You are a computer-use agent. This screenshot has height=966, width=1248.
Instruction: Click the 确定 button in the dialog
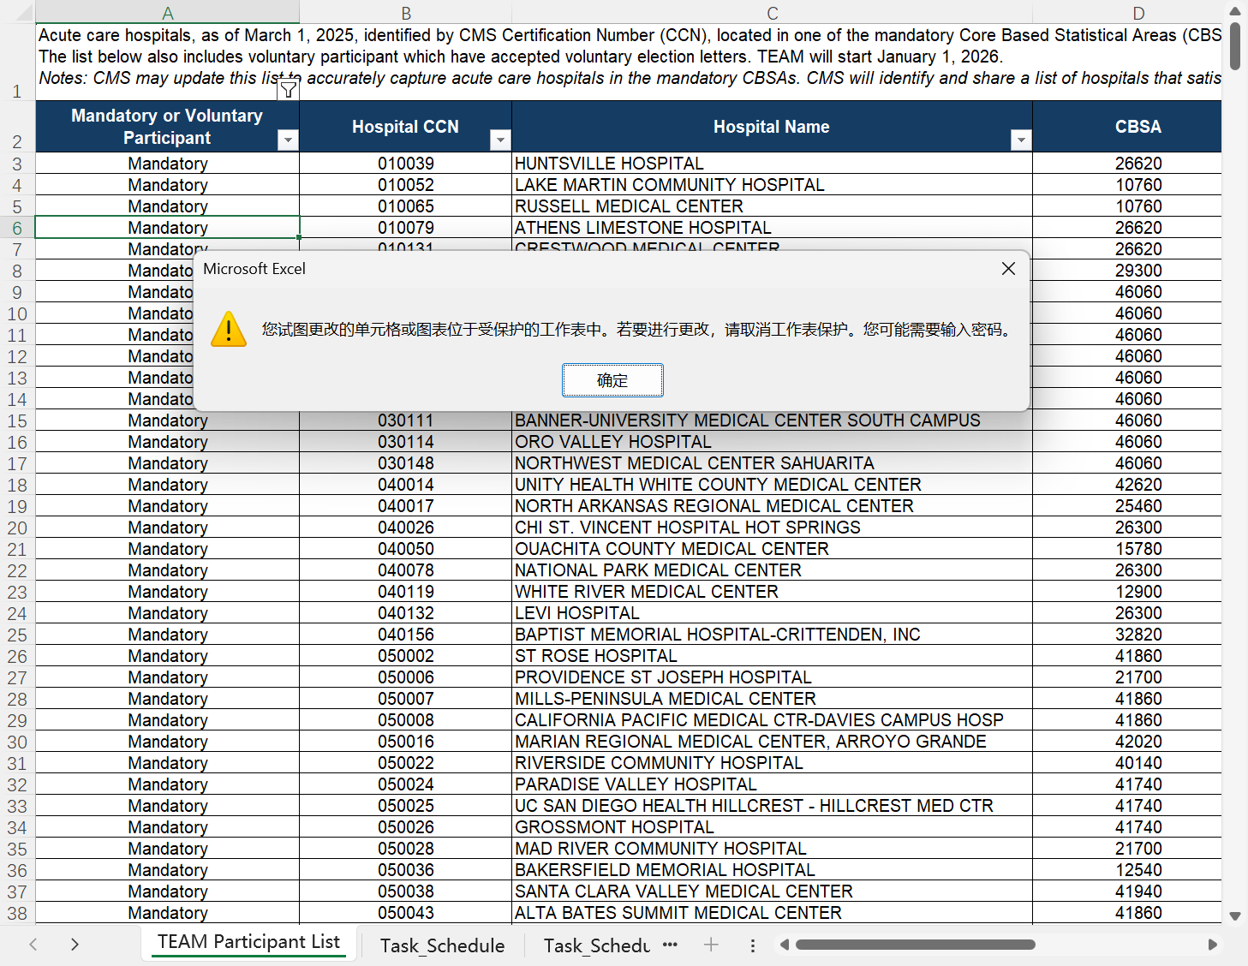click(x=612, y=379)
